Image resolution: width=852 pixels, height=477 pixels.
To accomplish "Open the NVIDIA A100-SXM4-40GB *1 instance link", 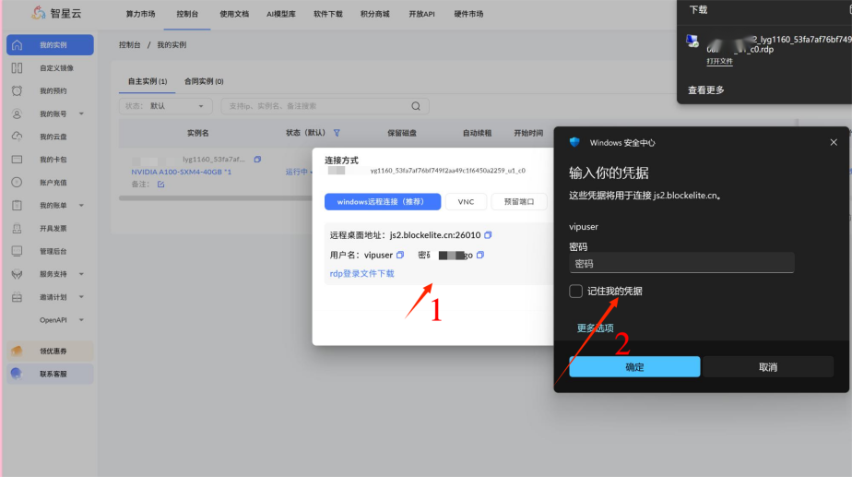I will coord(181,172).
